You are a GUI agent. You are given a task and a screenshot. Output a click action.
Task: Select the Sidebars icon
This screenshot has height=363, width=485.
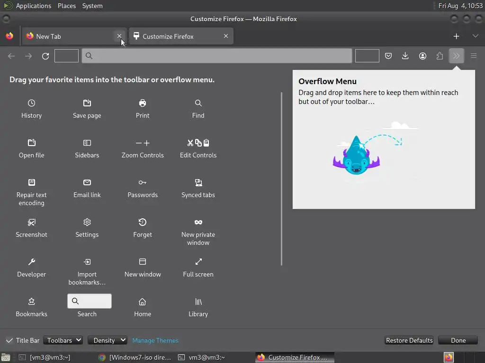point(87,143)
